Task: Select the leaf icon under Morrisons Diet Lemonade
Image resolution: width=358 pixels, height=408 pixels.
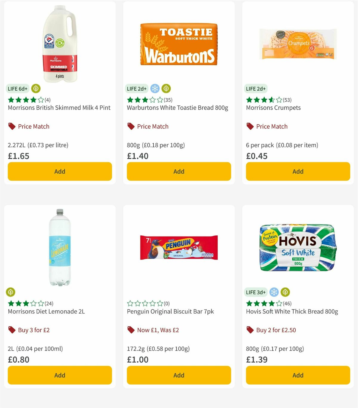Action: click(11, 292)
